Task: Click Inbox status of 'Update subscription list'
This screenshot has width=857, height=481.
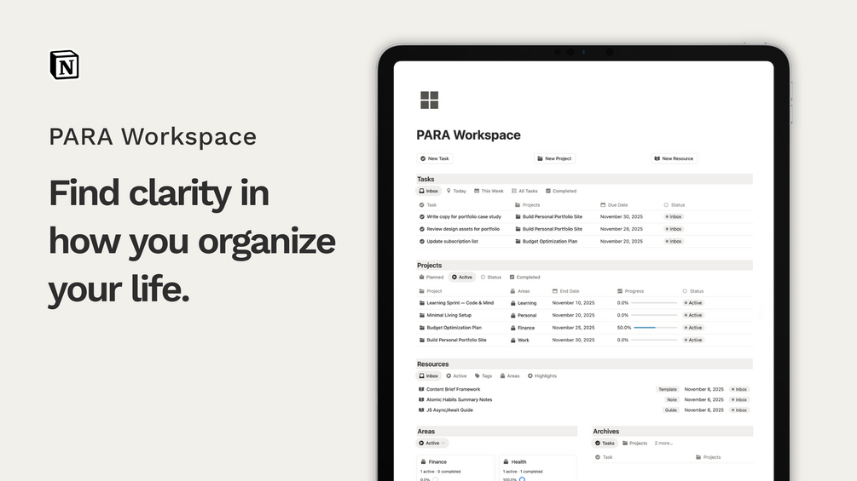Action: 674,241
